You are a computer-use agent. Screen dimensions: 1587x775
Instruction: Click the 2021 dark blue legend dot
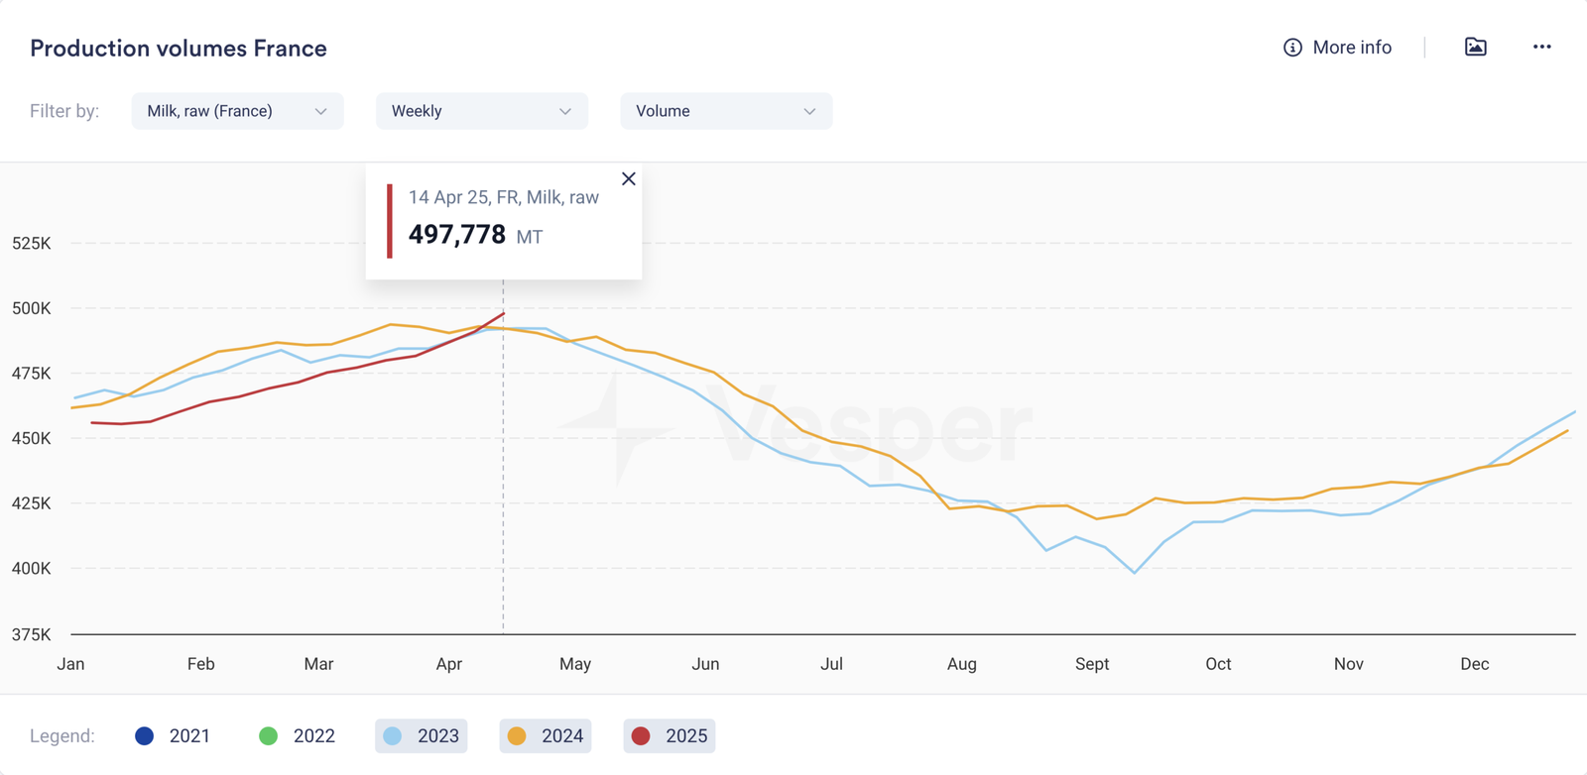[x=145, y=735]
